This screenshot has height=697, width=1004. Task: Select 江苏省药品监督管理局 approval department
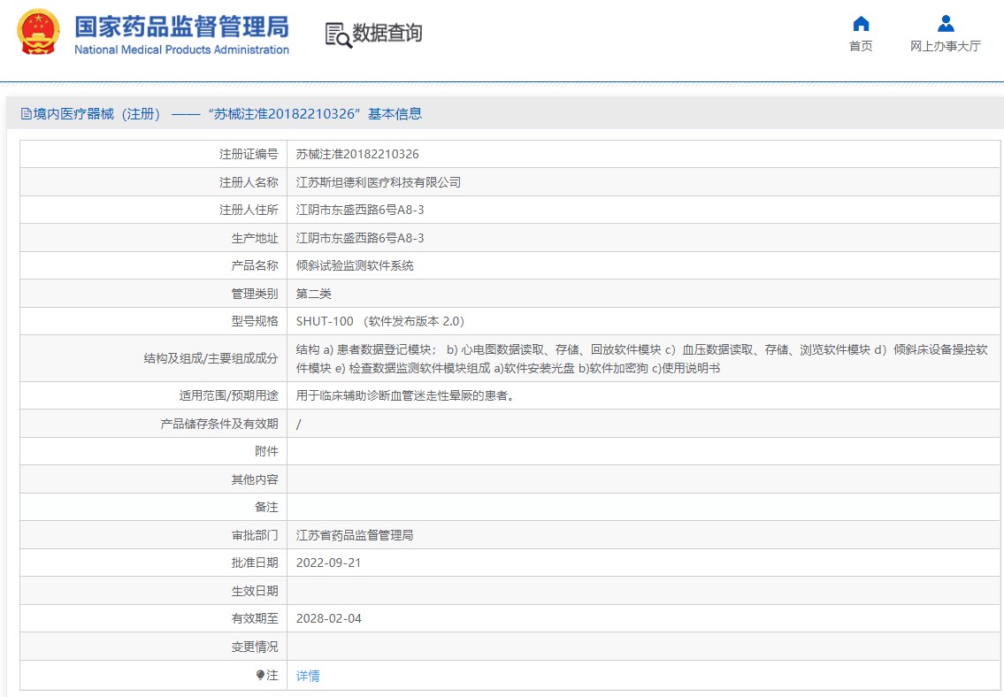point(355,535)
